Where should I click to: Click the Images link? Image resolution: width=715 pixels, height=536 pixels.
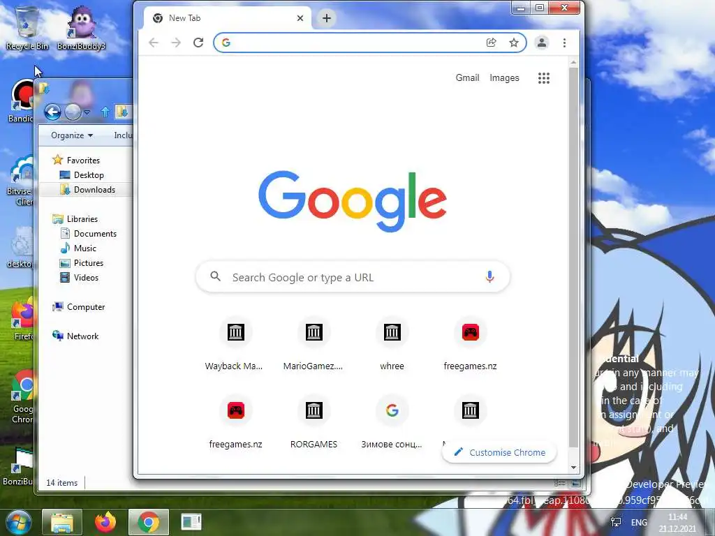[504, 78]
